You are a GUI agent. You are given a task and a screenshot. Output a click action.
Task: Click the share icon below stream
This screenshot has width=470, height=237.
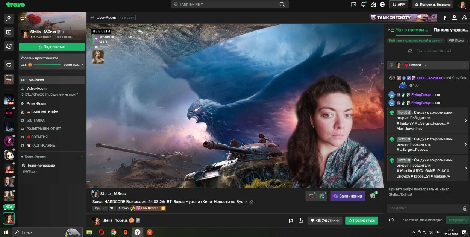tap(300, 220)
